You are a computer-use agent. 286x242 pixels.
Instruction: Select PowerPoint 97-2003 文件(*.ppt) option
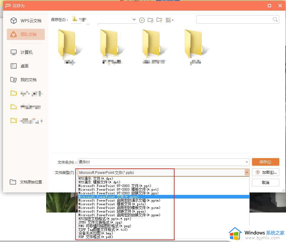point(164,186)
